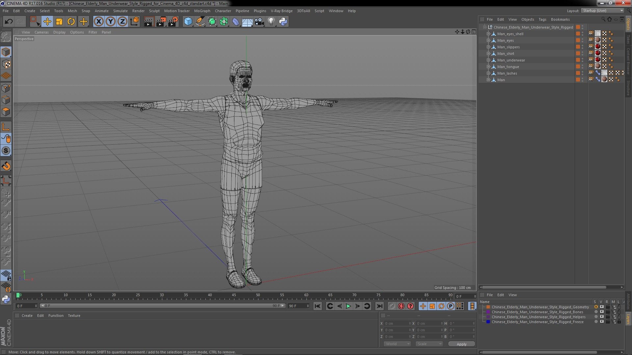This screenshot has width=632, height=355.
Task: Expand the Man_eyes_shell object
Action: (488, 34)
